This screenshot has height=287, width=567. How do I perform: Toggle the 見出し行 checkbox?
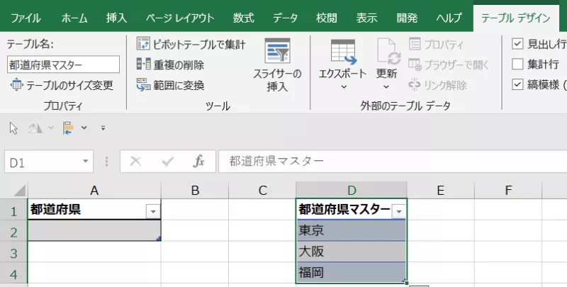click(517, 44)
